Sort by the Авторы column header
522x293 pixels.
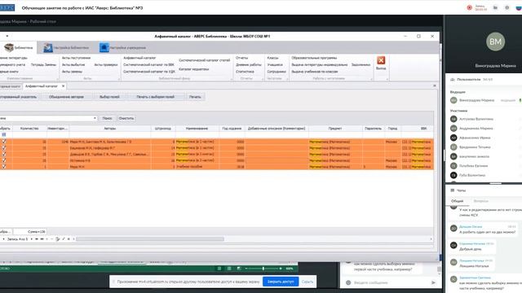pos(110,129)
